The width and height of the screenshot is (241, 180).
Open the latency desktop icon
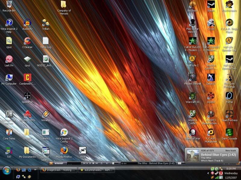click(x=46, y=134)
